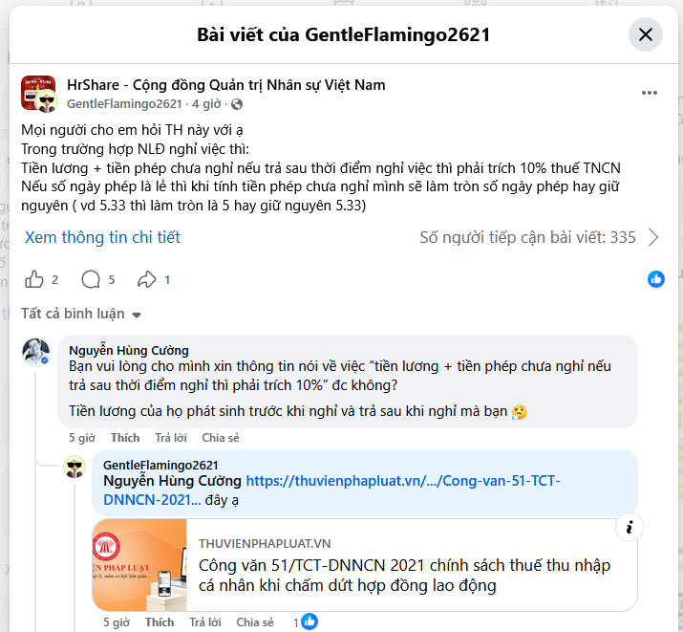Like the post with thumbs-up icon
683x632 pixels.
point(34,279)
